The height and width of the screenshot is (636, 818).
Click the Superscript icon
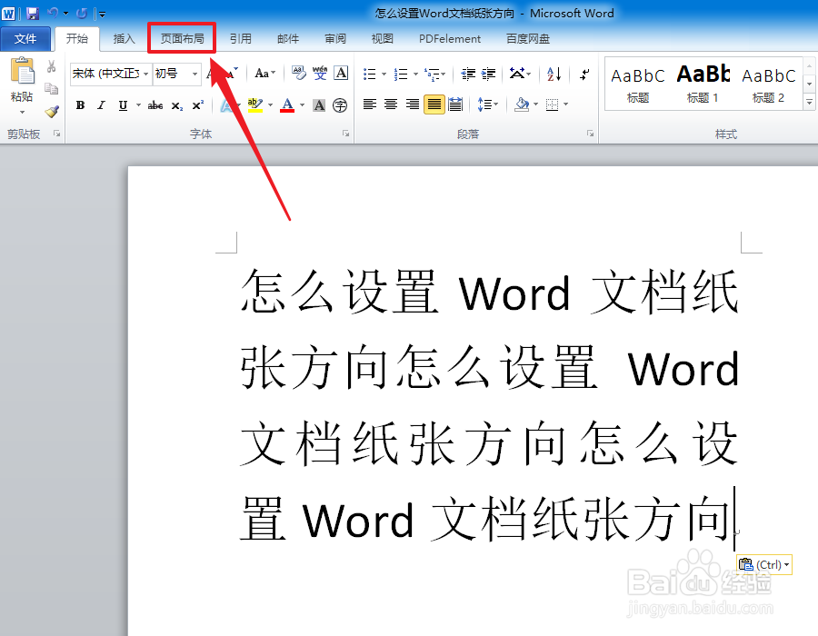[x=198, y=105]
